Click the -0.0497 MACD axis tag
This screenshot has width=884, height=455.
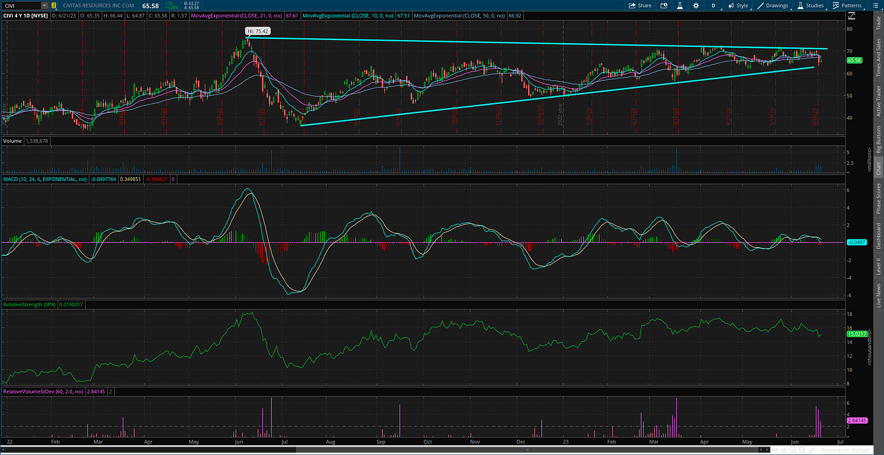[x=857, y=242]
